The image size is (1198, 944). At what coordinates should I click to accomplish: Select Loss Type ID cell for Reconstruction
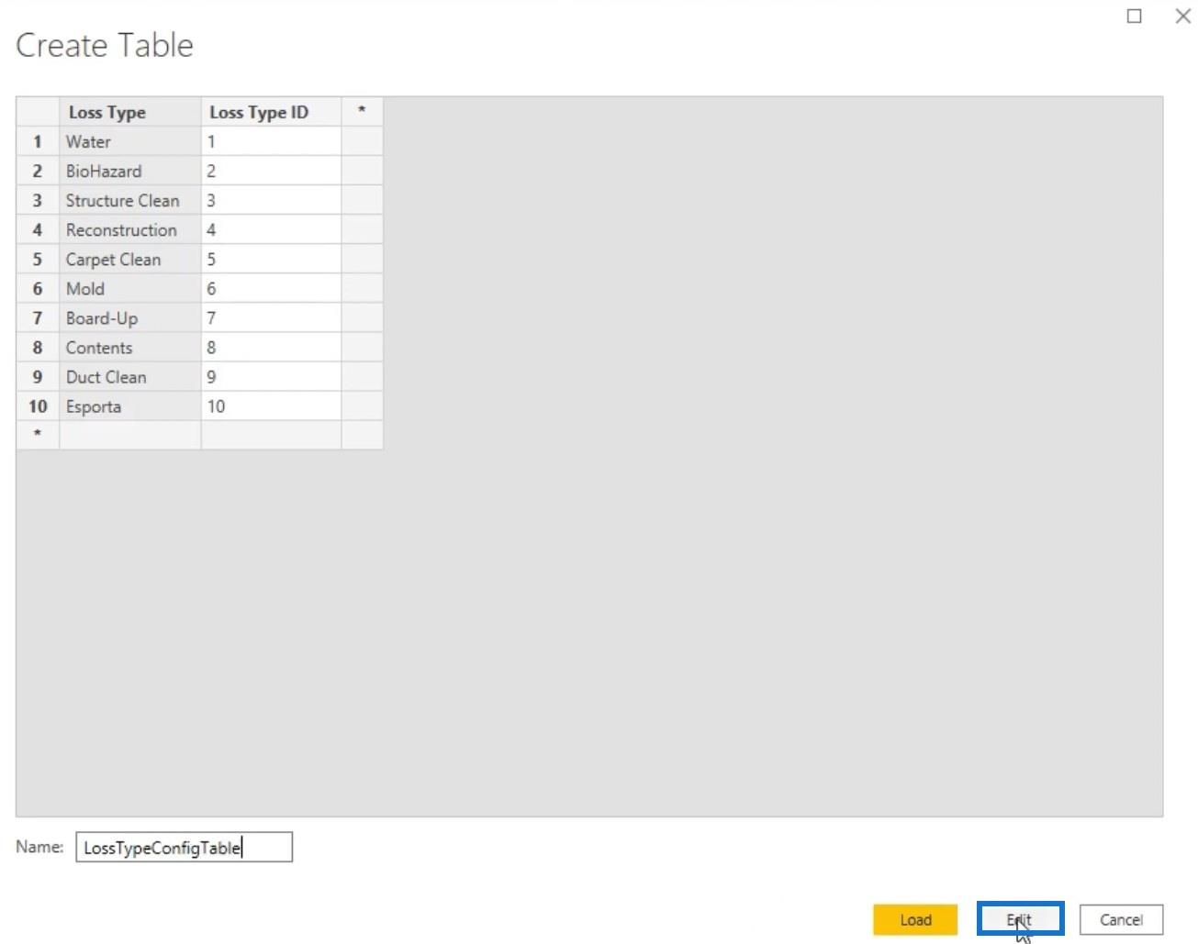coord(271,229)
